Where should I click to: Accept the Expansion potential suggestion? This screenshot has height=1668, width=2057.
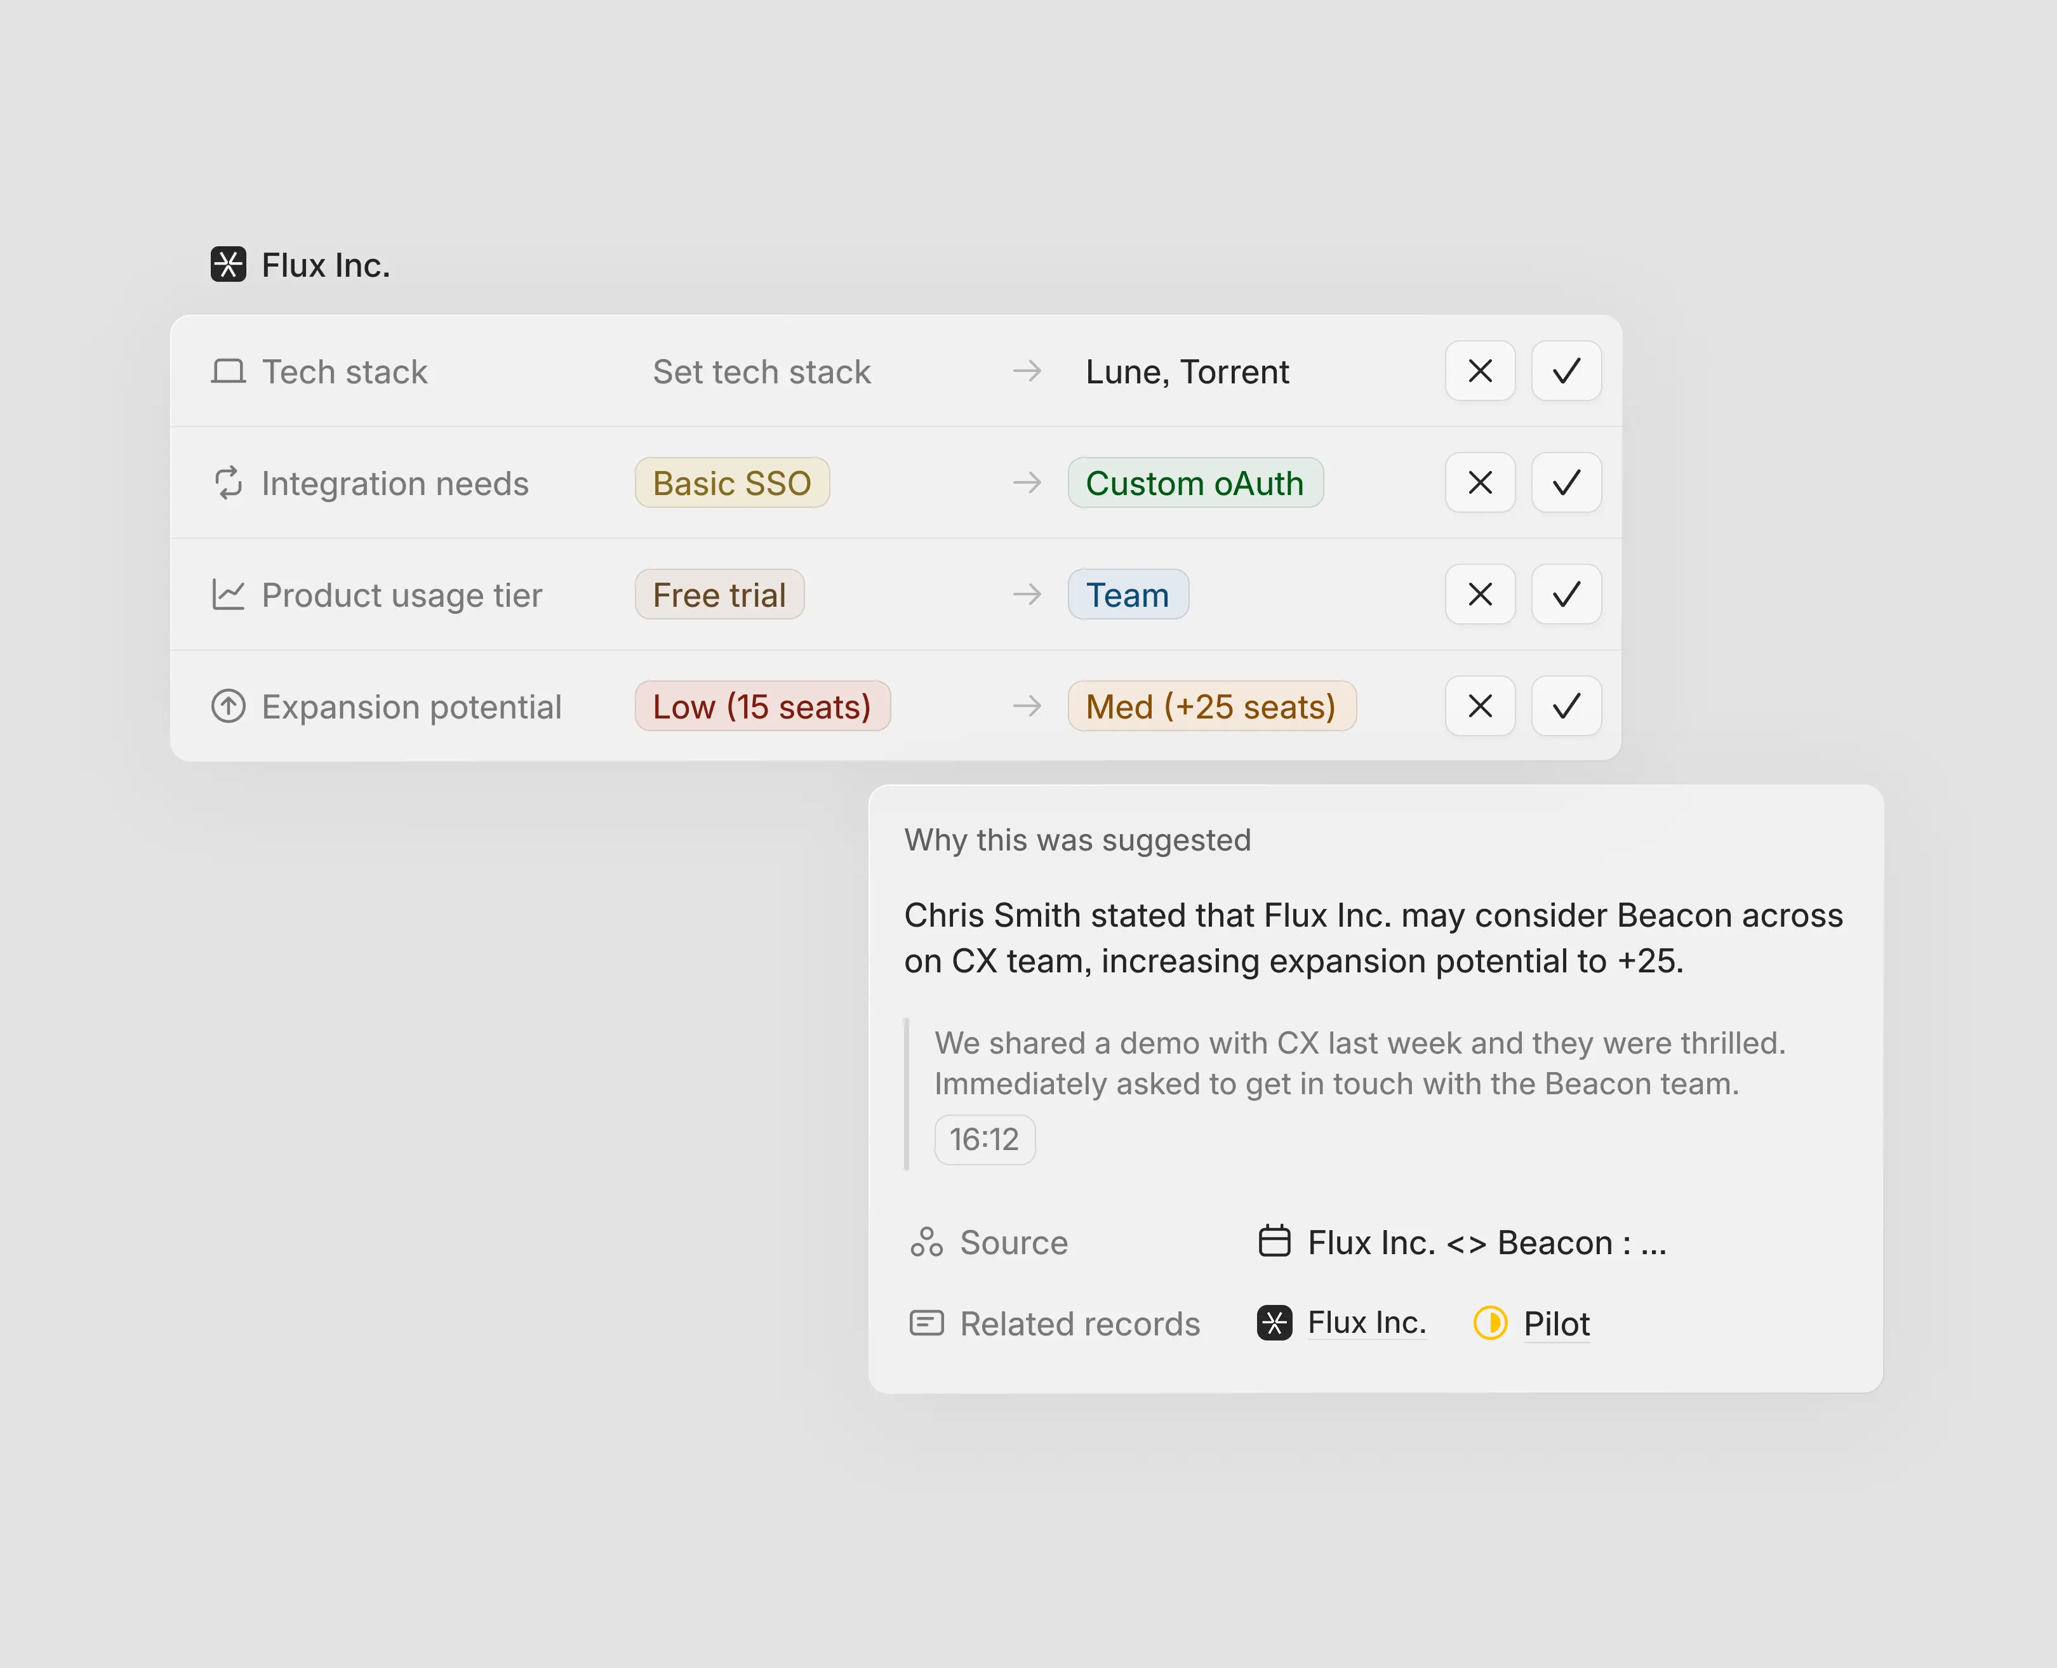1566,706
